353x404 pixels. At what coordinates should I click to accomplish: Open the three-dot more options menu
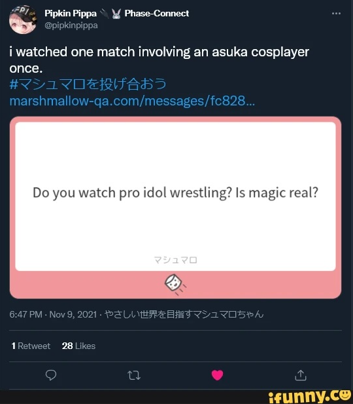336,13
